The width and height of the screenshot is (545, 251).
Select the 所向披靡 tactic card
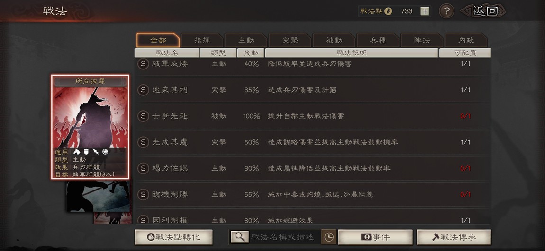(x=91, y=127)
